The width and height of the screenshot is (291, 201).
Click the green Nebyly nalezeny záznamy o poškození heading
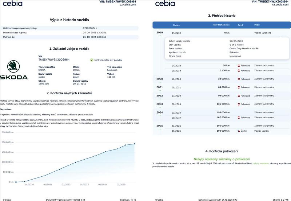coord(222,159)
